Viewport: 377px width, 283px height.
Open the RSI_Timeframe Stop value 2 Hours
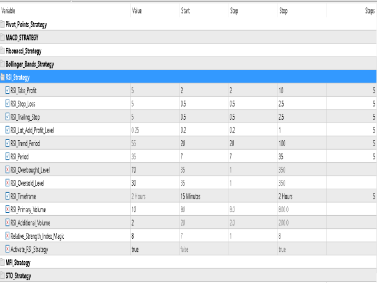click(x=285, y=196)
